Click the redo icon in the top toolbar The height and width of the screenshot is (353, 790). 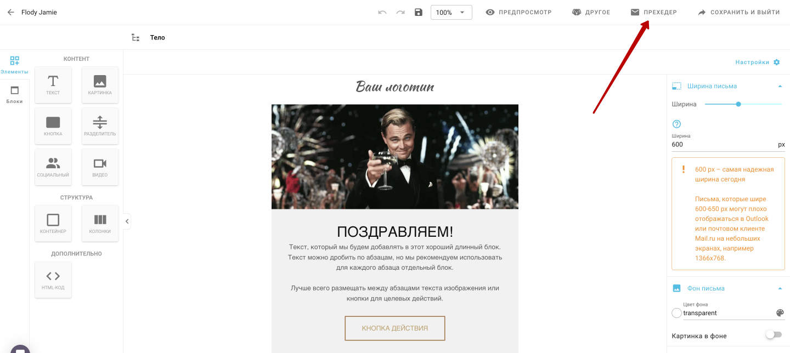coord(400,12)
